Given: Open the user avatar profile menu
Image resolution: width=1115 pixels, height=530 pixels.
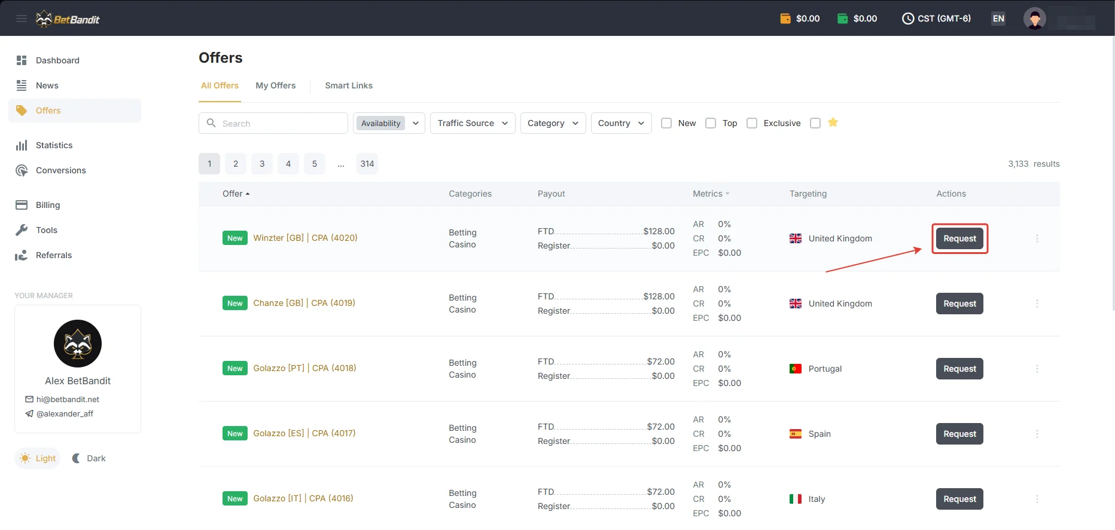Looking at the screenshot, I should [x=1035, y=19].
